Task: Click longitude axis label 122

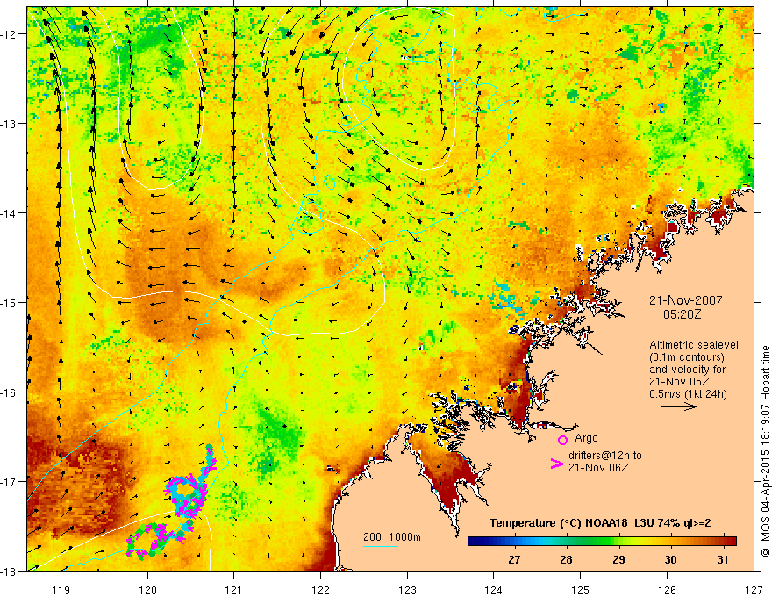Action: click(320, 590)
